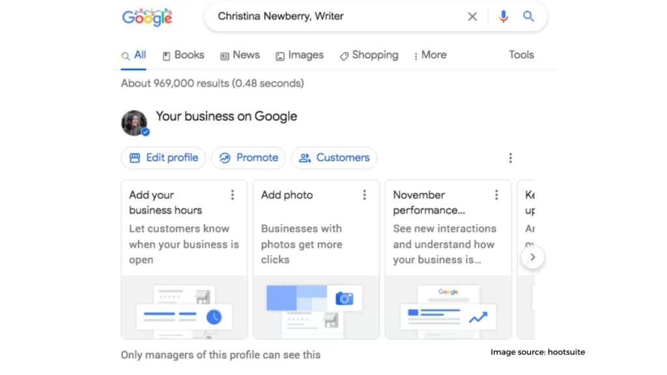Click the Edit profile button
Screen dimensions: 667x375
(163, 158)
